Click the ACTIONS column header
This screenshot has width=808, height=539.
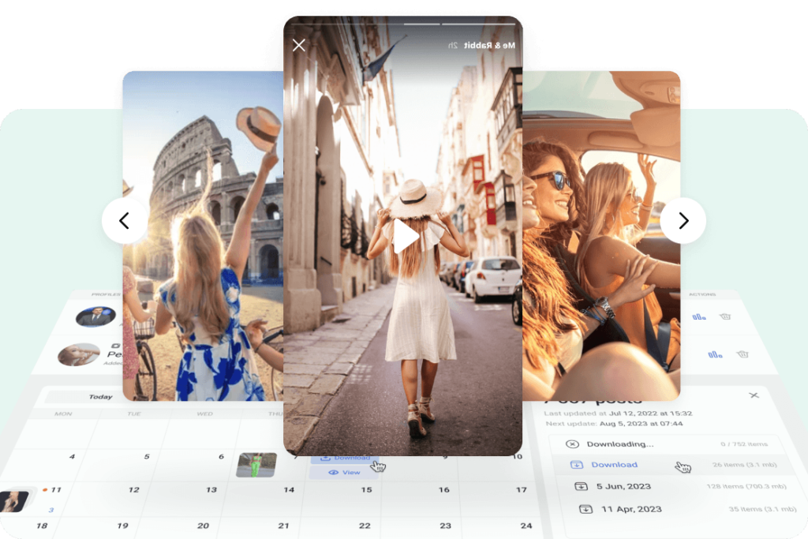[701, 294]
